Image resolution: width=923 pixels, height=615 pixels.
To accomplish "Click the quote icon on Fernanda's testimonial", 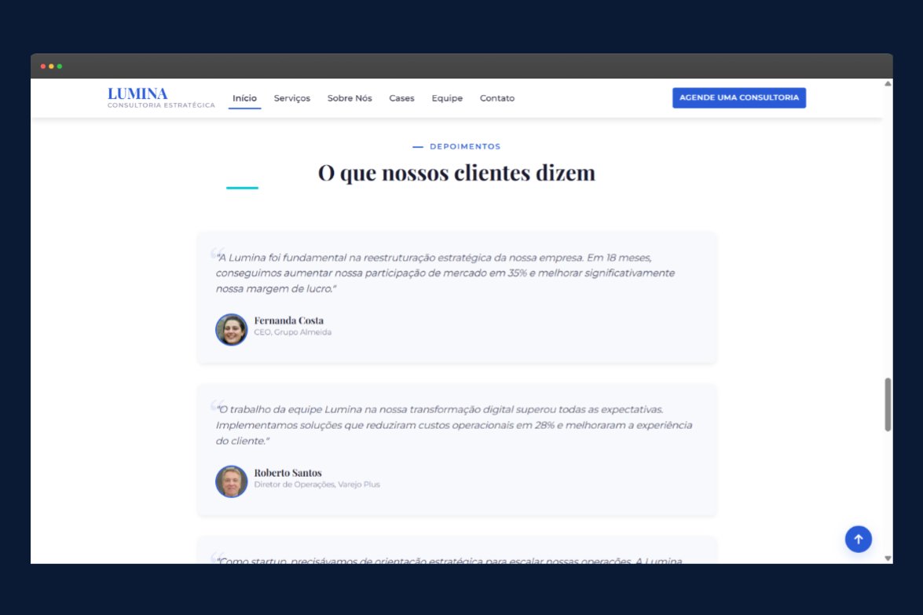I will coord(218,253).
